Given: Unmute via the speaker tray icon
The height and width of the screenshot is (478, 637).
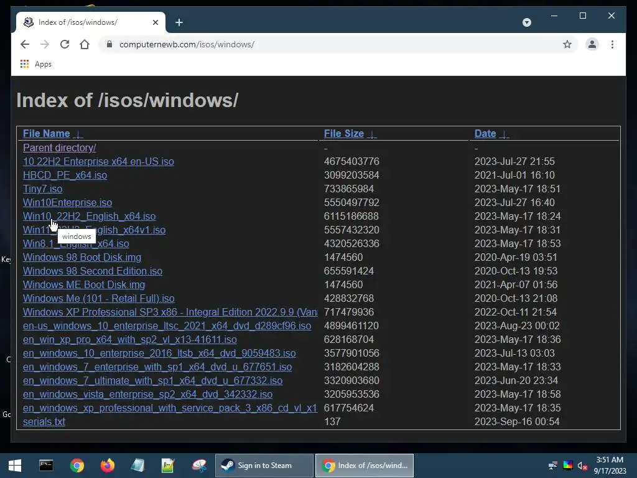Looking at the screenshot, I should (582, 466).
